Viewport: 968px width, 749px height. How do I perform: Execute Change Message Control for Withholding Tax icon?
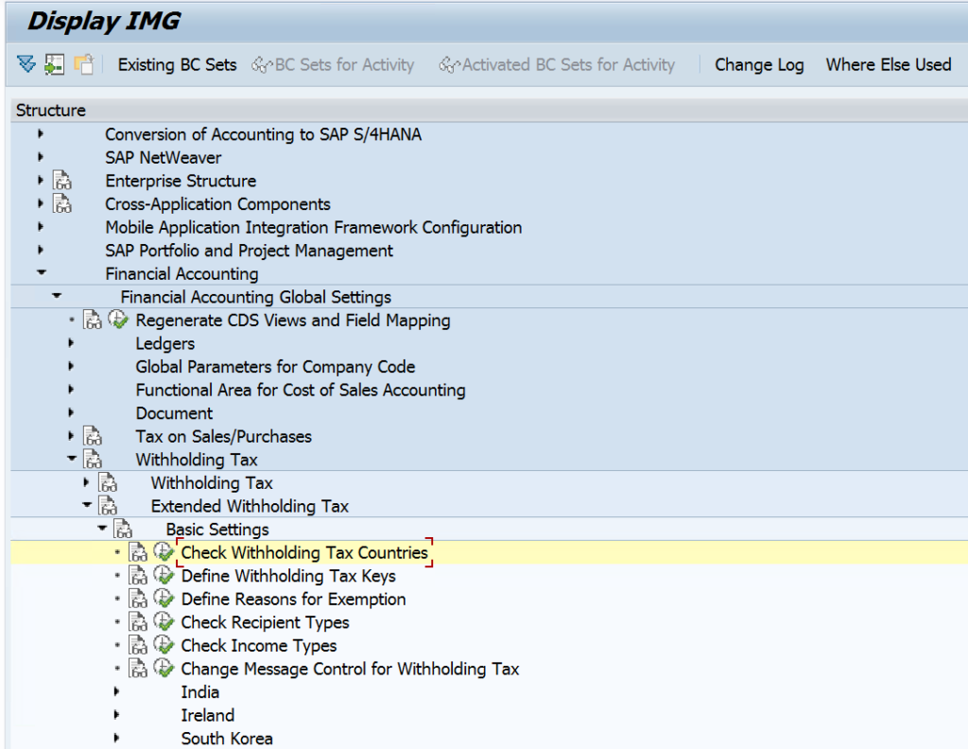click(x=164, y=668)
